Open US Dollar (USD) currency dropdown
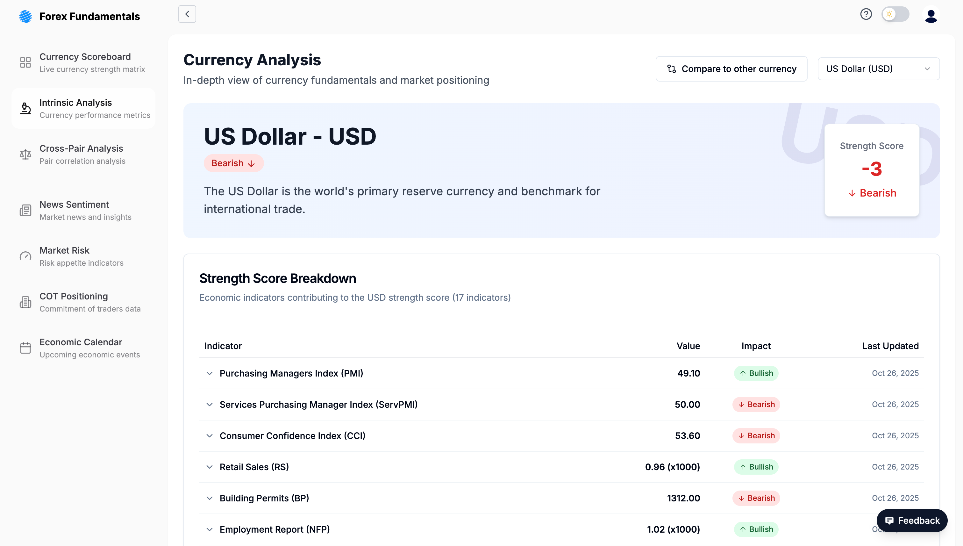The width and height of the screenshot is (963, 546). [878, 69]
